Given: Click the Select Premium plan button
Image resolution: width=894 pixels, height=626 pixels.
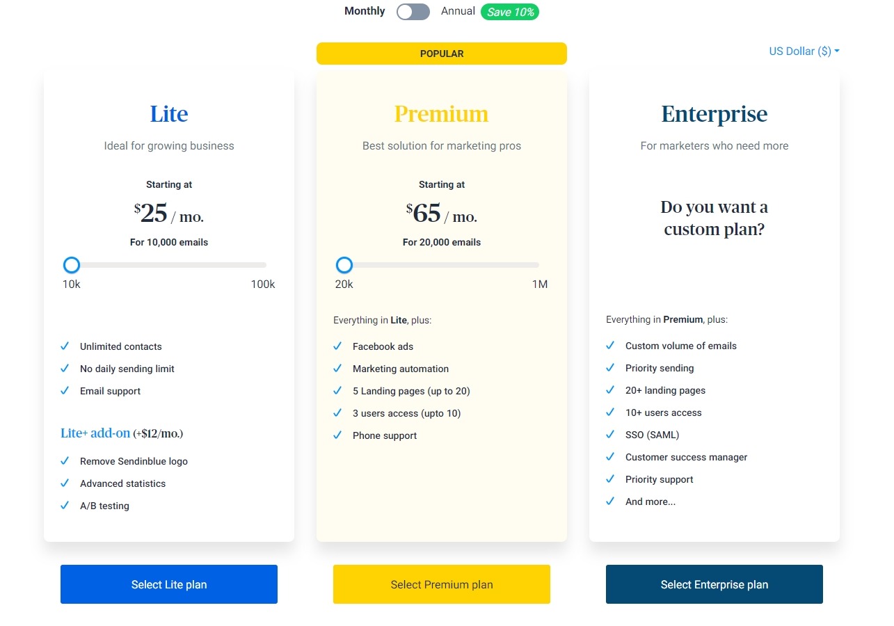Looking at the screenshot, I should click(442, 584).
